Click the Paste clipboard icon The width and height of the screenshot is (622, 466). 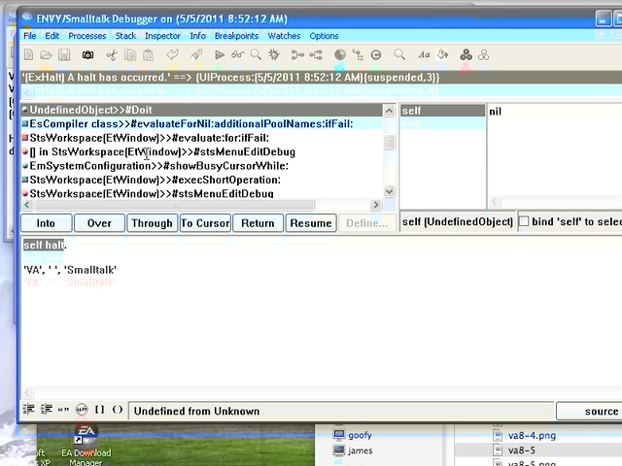(x=149, y=54)
